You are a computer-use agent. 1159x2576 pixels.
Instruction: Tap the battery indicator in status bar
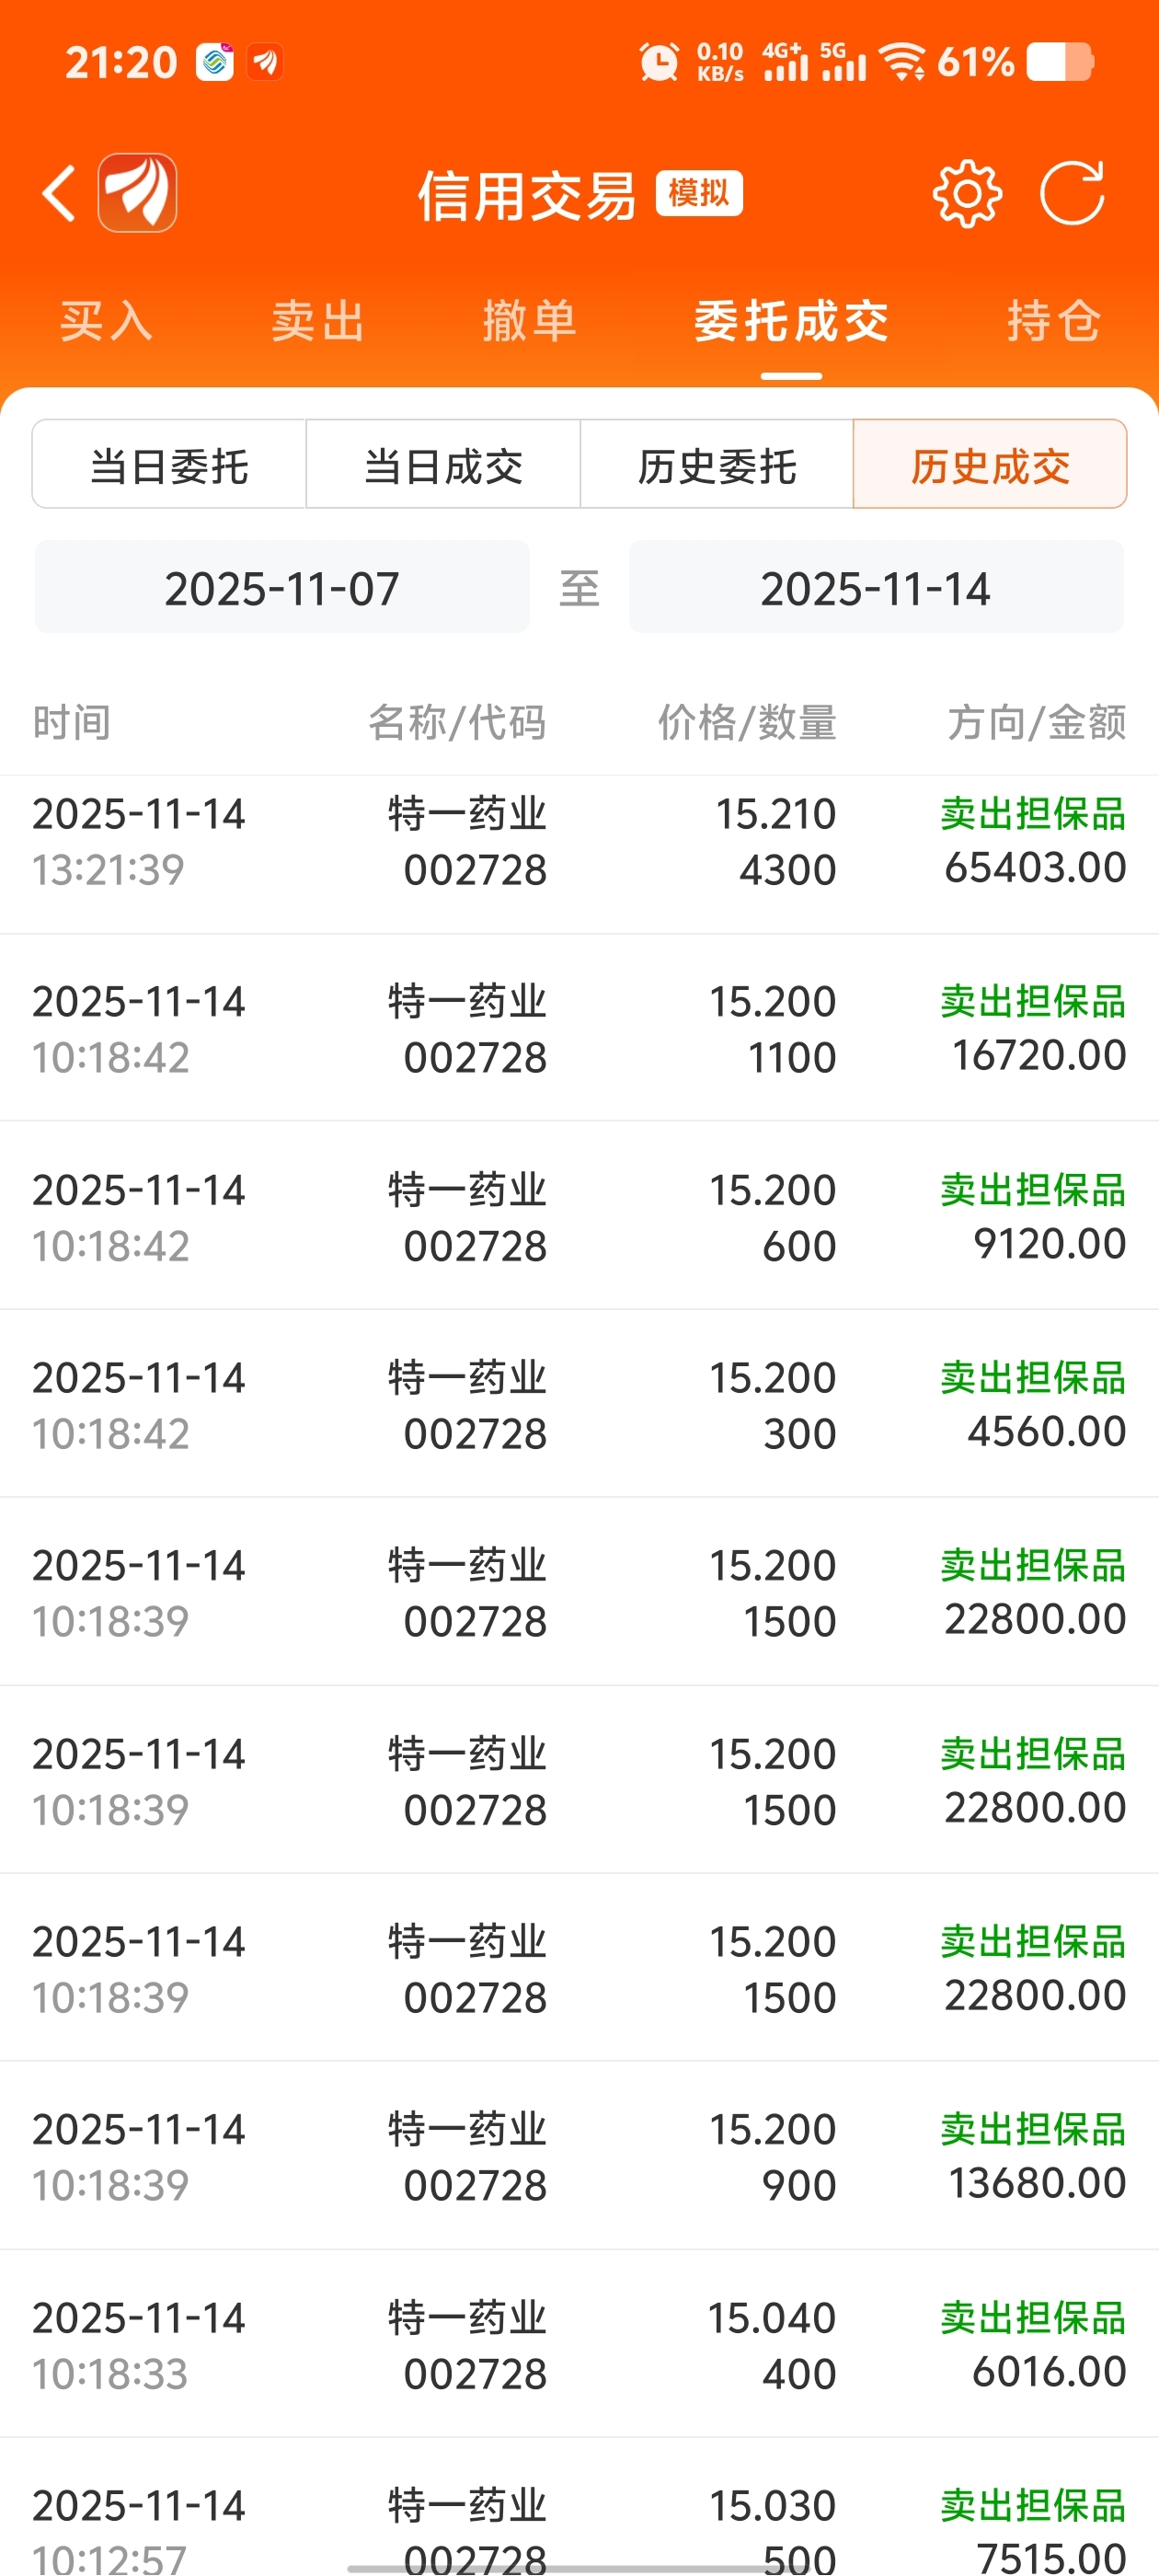1060,62
